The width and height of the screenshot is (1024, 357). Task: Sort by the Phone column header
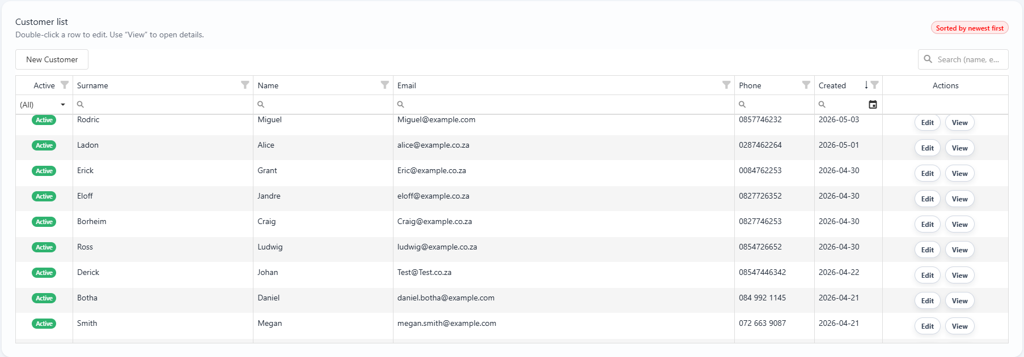(750, 85)
